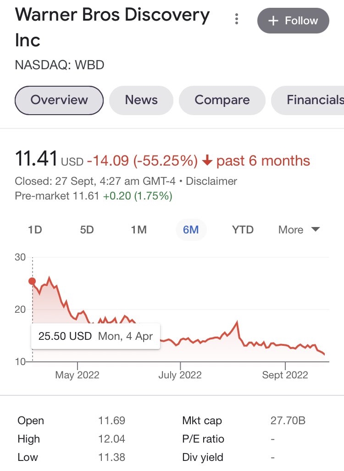Open the three-dot more options menu
Screen dimensions: 344x471
tap(237, 19)
